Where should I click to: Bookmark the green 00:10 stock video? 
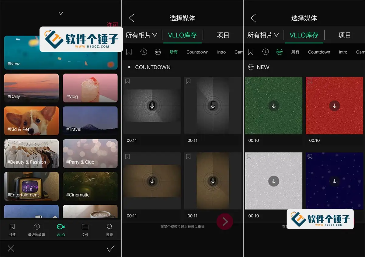(x=249, y=81)
